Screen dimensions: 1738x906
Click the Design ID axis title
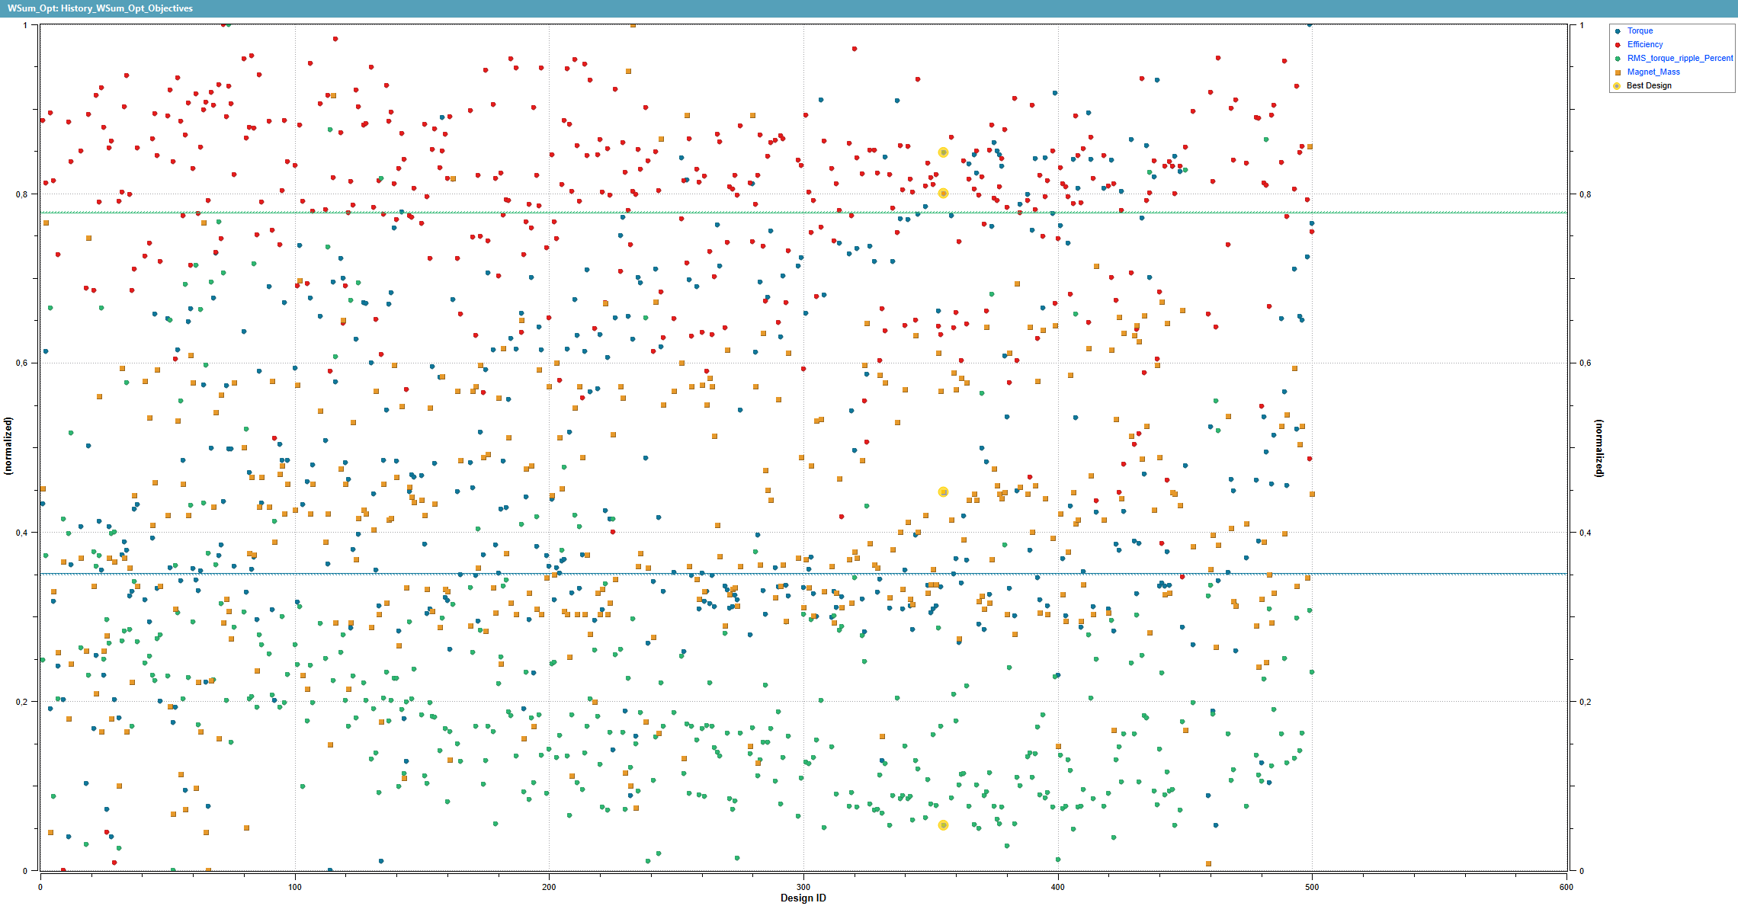[803, 898]
